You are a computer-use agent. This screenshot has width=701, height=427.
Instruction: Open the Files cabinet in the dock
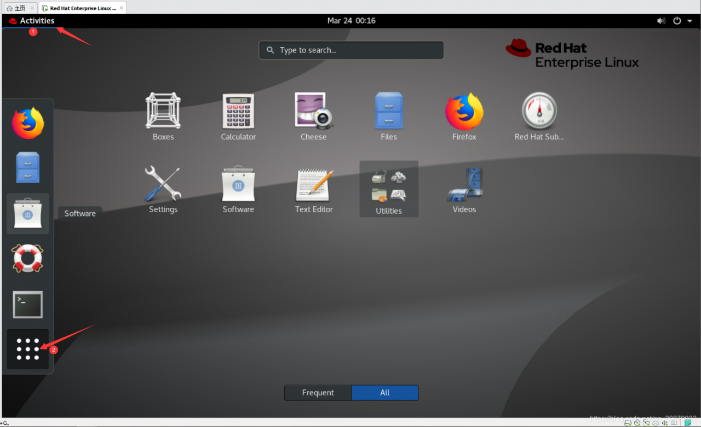coord(28,167)
